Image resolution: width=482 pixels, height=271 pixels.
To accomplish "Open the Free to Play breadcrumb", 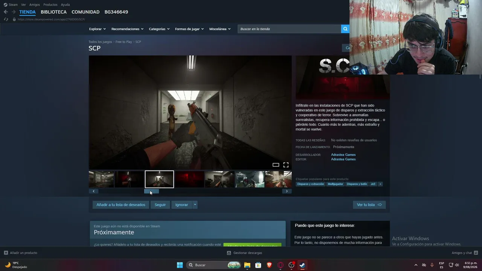I will pyautogui.click(x=124, y=42).
